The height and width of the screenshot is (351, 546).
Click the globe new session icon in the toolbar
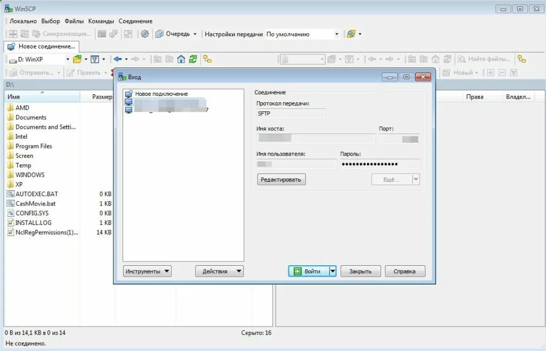coord(351,34)
